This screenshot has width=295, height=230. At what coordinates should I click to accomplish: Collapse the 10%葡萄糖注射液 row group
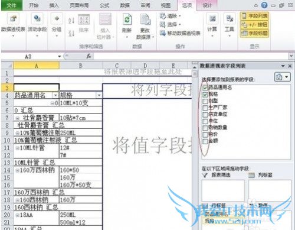click(x=17, y=133)
